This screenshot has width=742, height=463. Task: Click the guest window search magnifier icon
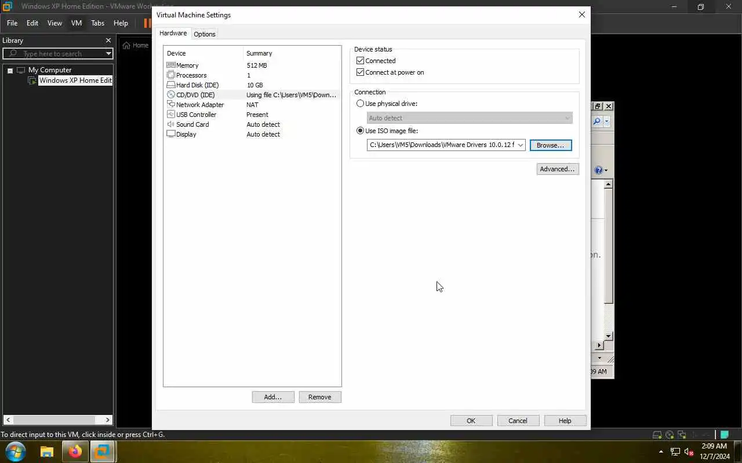point(596,122)
